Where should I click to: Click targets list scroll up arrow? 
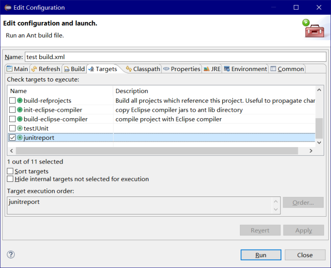coord(319,90)
